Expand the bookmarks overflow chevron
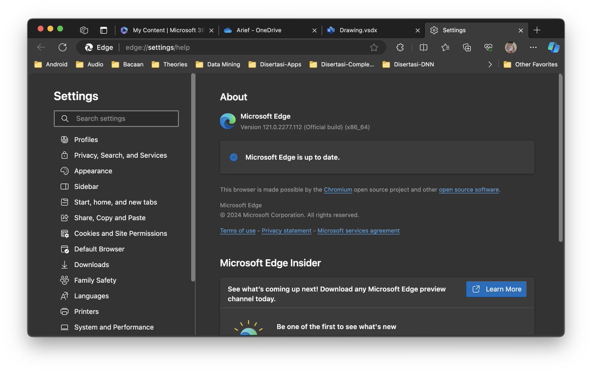The image size is (592, 373). pos(490,64)
